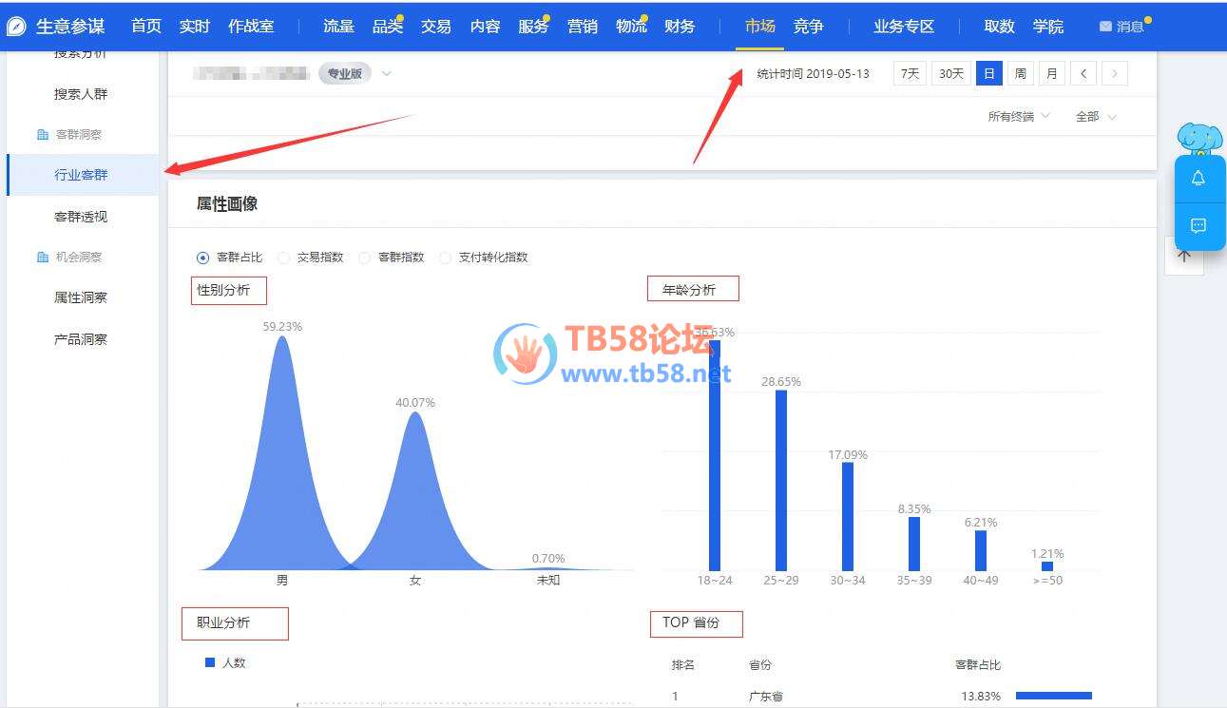Viewport: 1227px width, 708px height.
Task: Select the 客群占比 radio button
Action: click(x=202, y=258)
